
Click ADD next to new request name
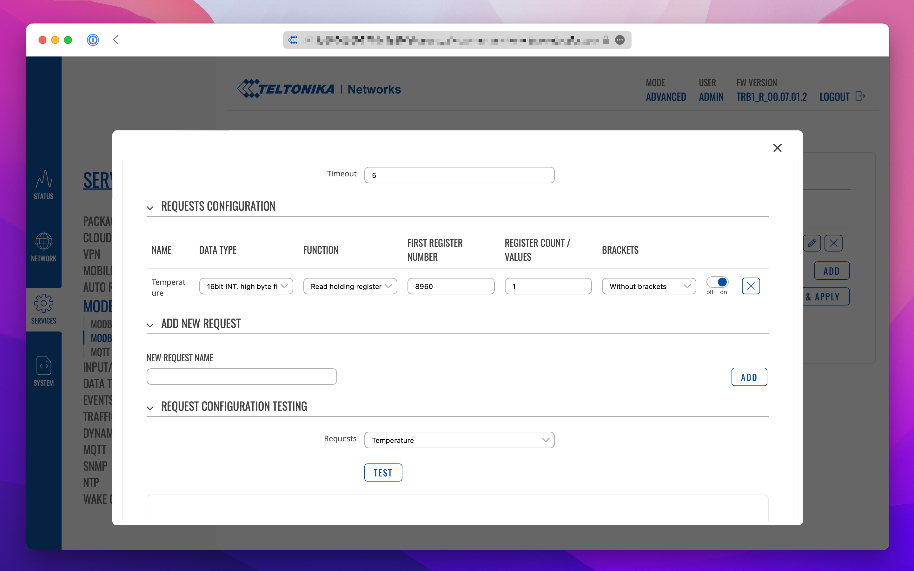749,377
